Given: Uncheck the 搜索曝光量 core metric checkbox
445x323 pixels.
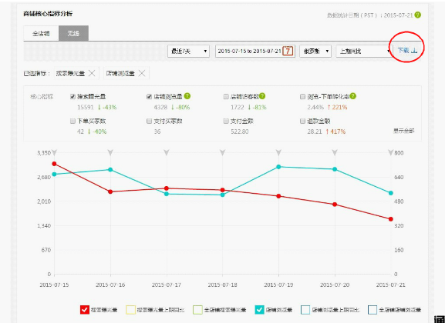Looking at the screenshot, I should click(72, 97).
